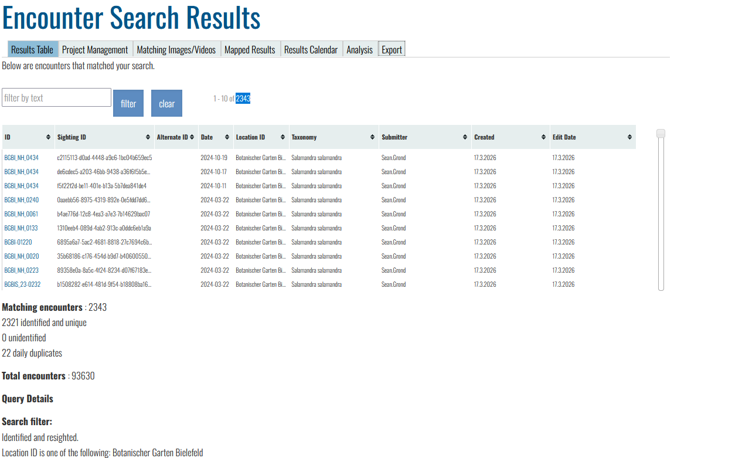Viewport: 742px width, 458px height.
Task: Select the Export tab
Action: coord(392,50)
